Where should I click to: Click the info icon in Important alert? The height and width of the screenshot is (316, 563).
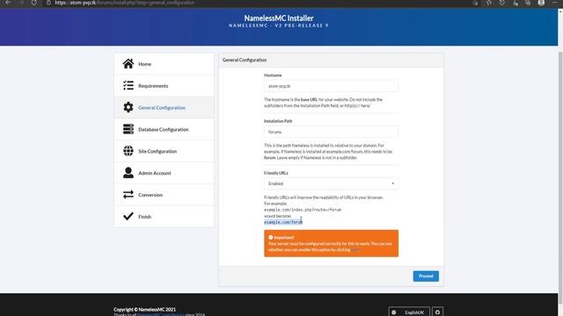pyautogui.click(x=271, y=237)
